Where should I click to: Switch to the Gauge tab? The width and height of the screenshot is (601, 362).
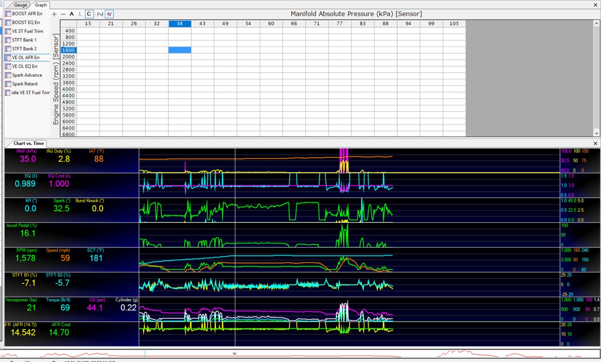pos(21,5)
